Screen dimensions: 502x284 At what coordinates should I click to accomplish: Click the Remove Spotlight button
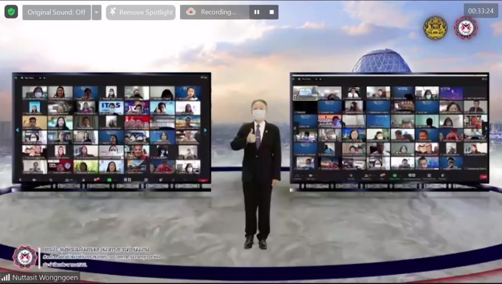pyautogui.click(x=140, y=12)
